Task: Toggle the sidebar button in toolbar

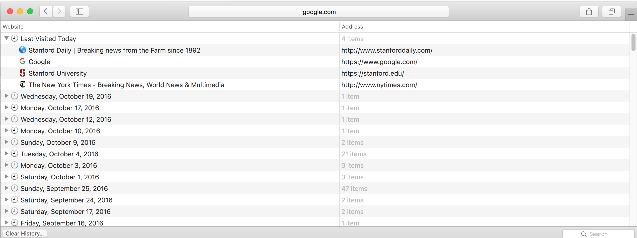Action: [79, 12]
